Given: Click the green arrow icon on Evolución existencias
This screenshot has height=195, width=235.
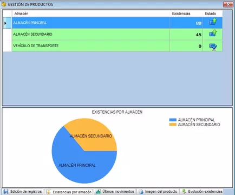Looking at the screenshot, I should pos(184,191).
